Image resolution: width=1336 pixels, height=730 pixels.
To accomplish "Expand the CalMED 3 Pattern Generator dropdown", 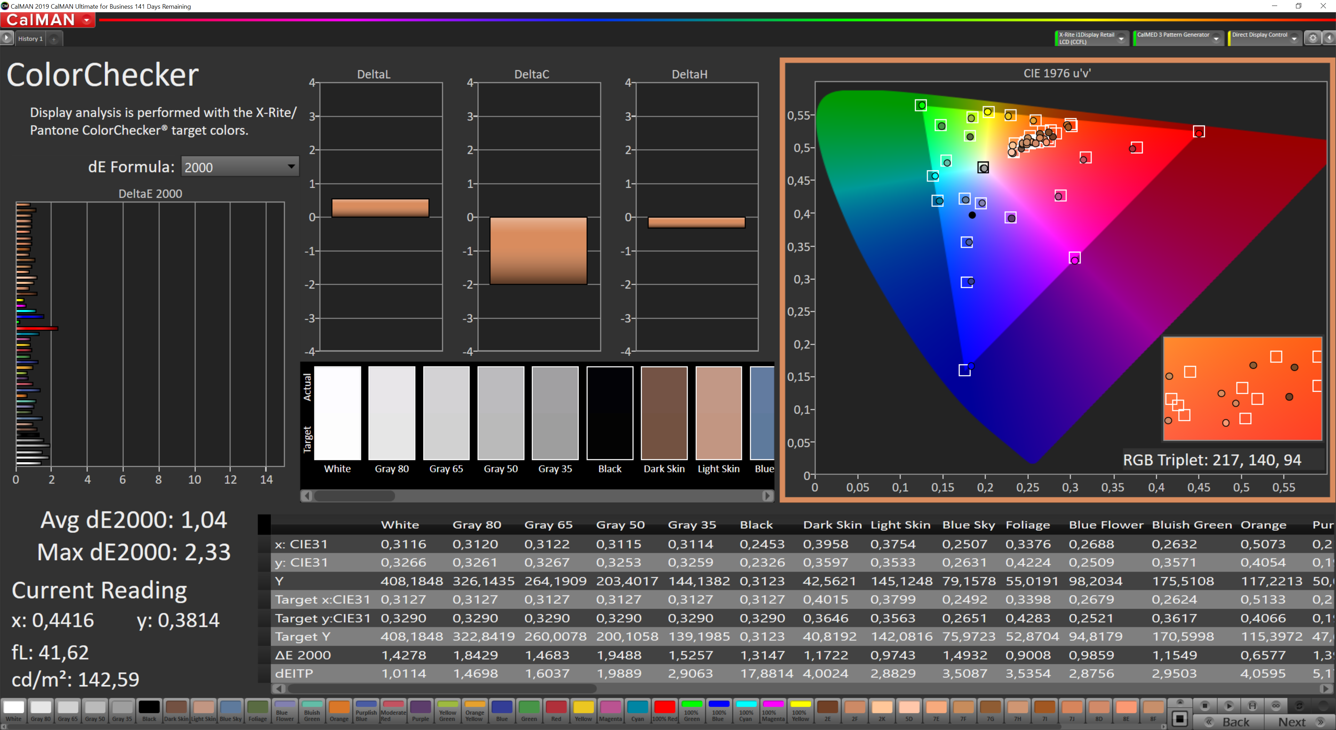I will 1216,38.
